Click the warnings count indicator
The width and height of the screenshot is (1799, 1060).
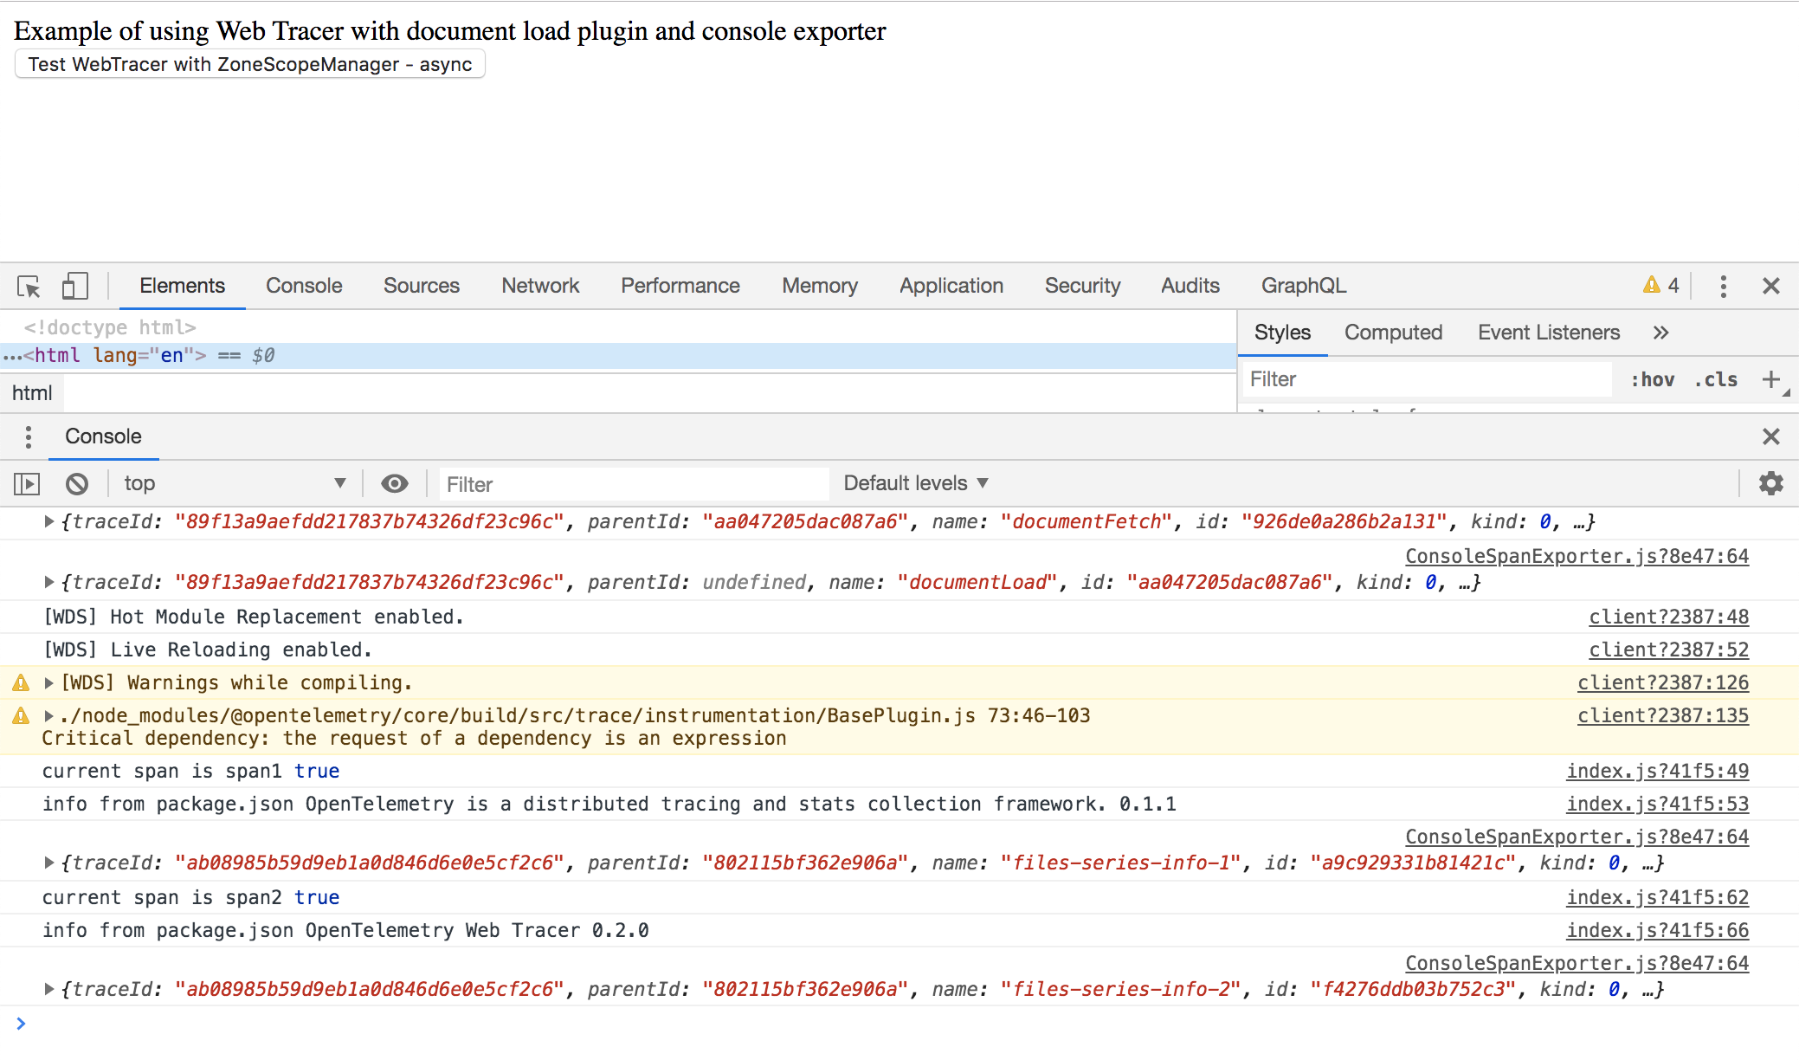pos(1660,286)
